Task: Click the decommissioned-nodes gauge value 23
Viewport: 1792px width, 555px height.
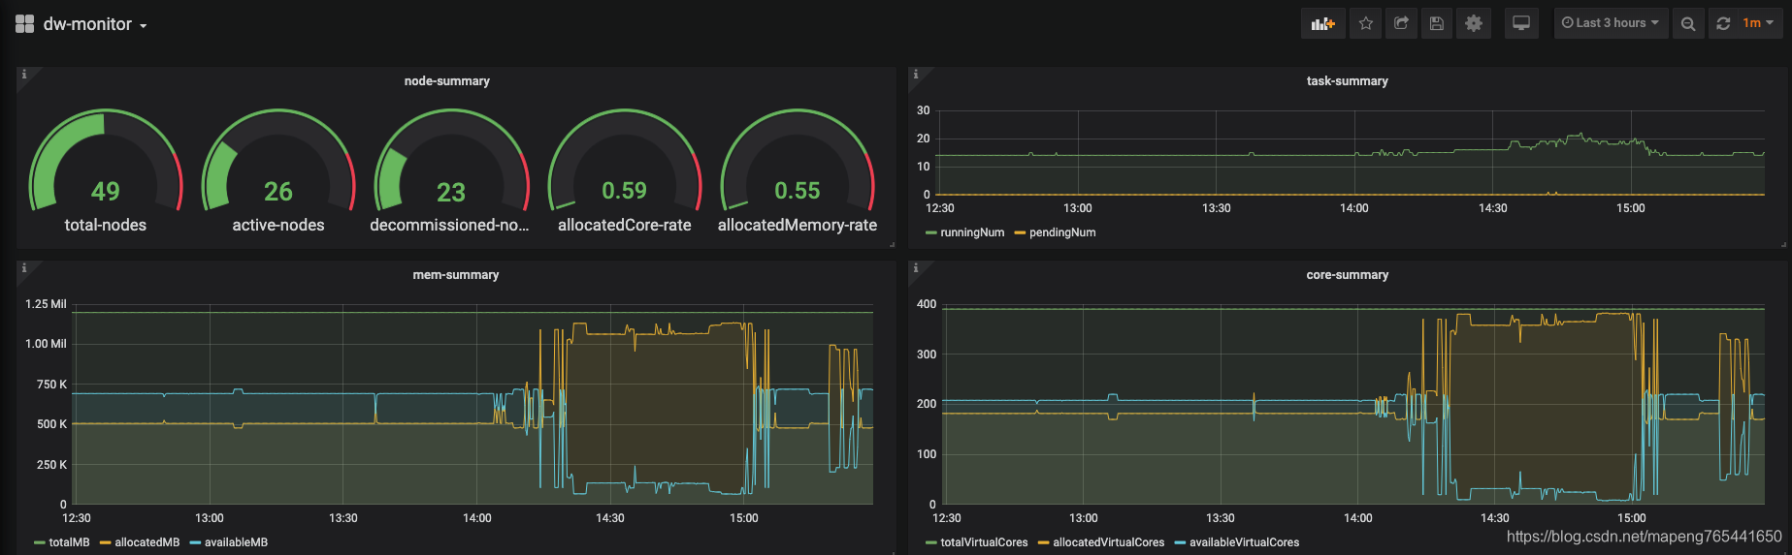Action: pos(451,193)
